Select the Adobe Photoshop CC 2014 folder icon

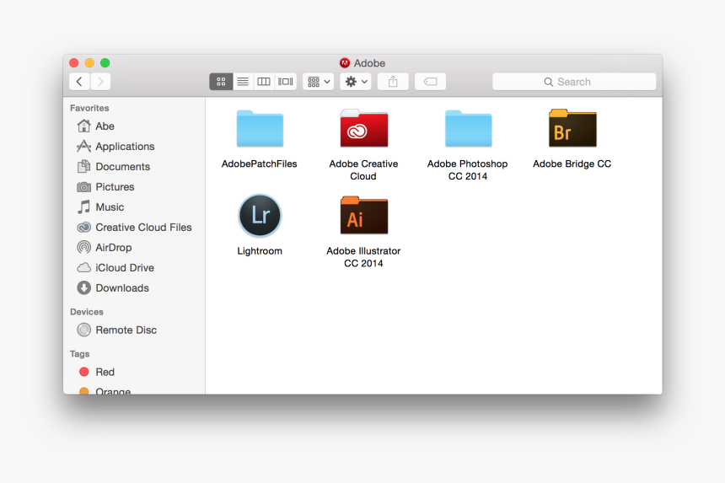pos(469,128)
